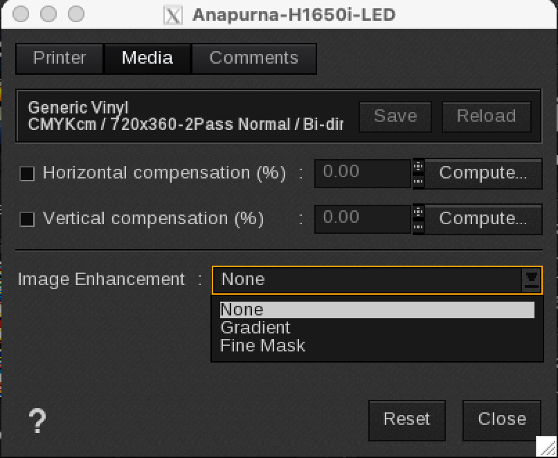Viewport: 558px width, 458px height.
Task: Click the question mark help icon
Action: coord(37,421)
